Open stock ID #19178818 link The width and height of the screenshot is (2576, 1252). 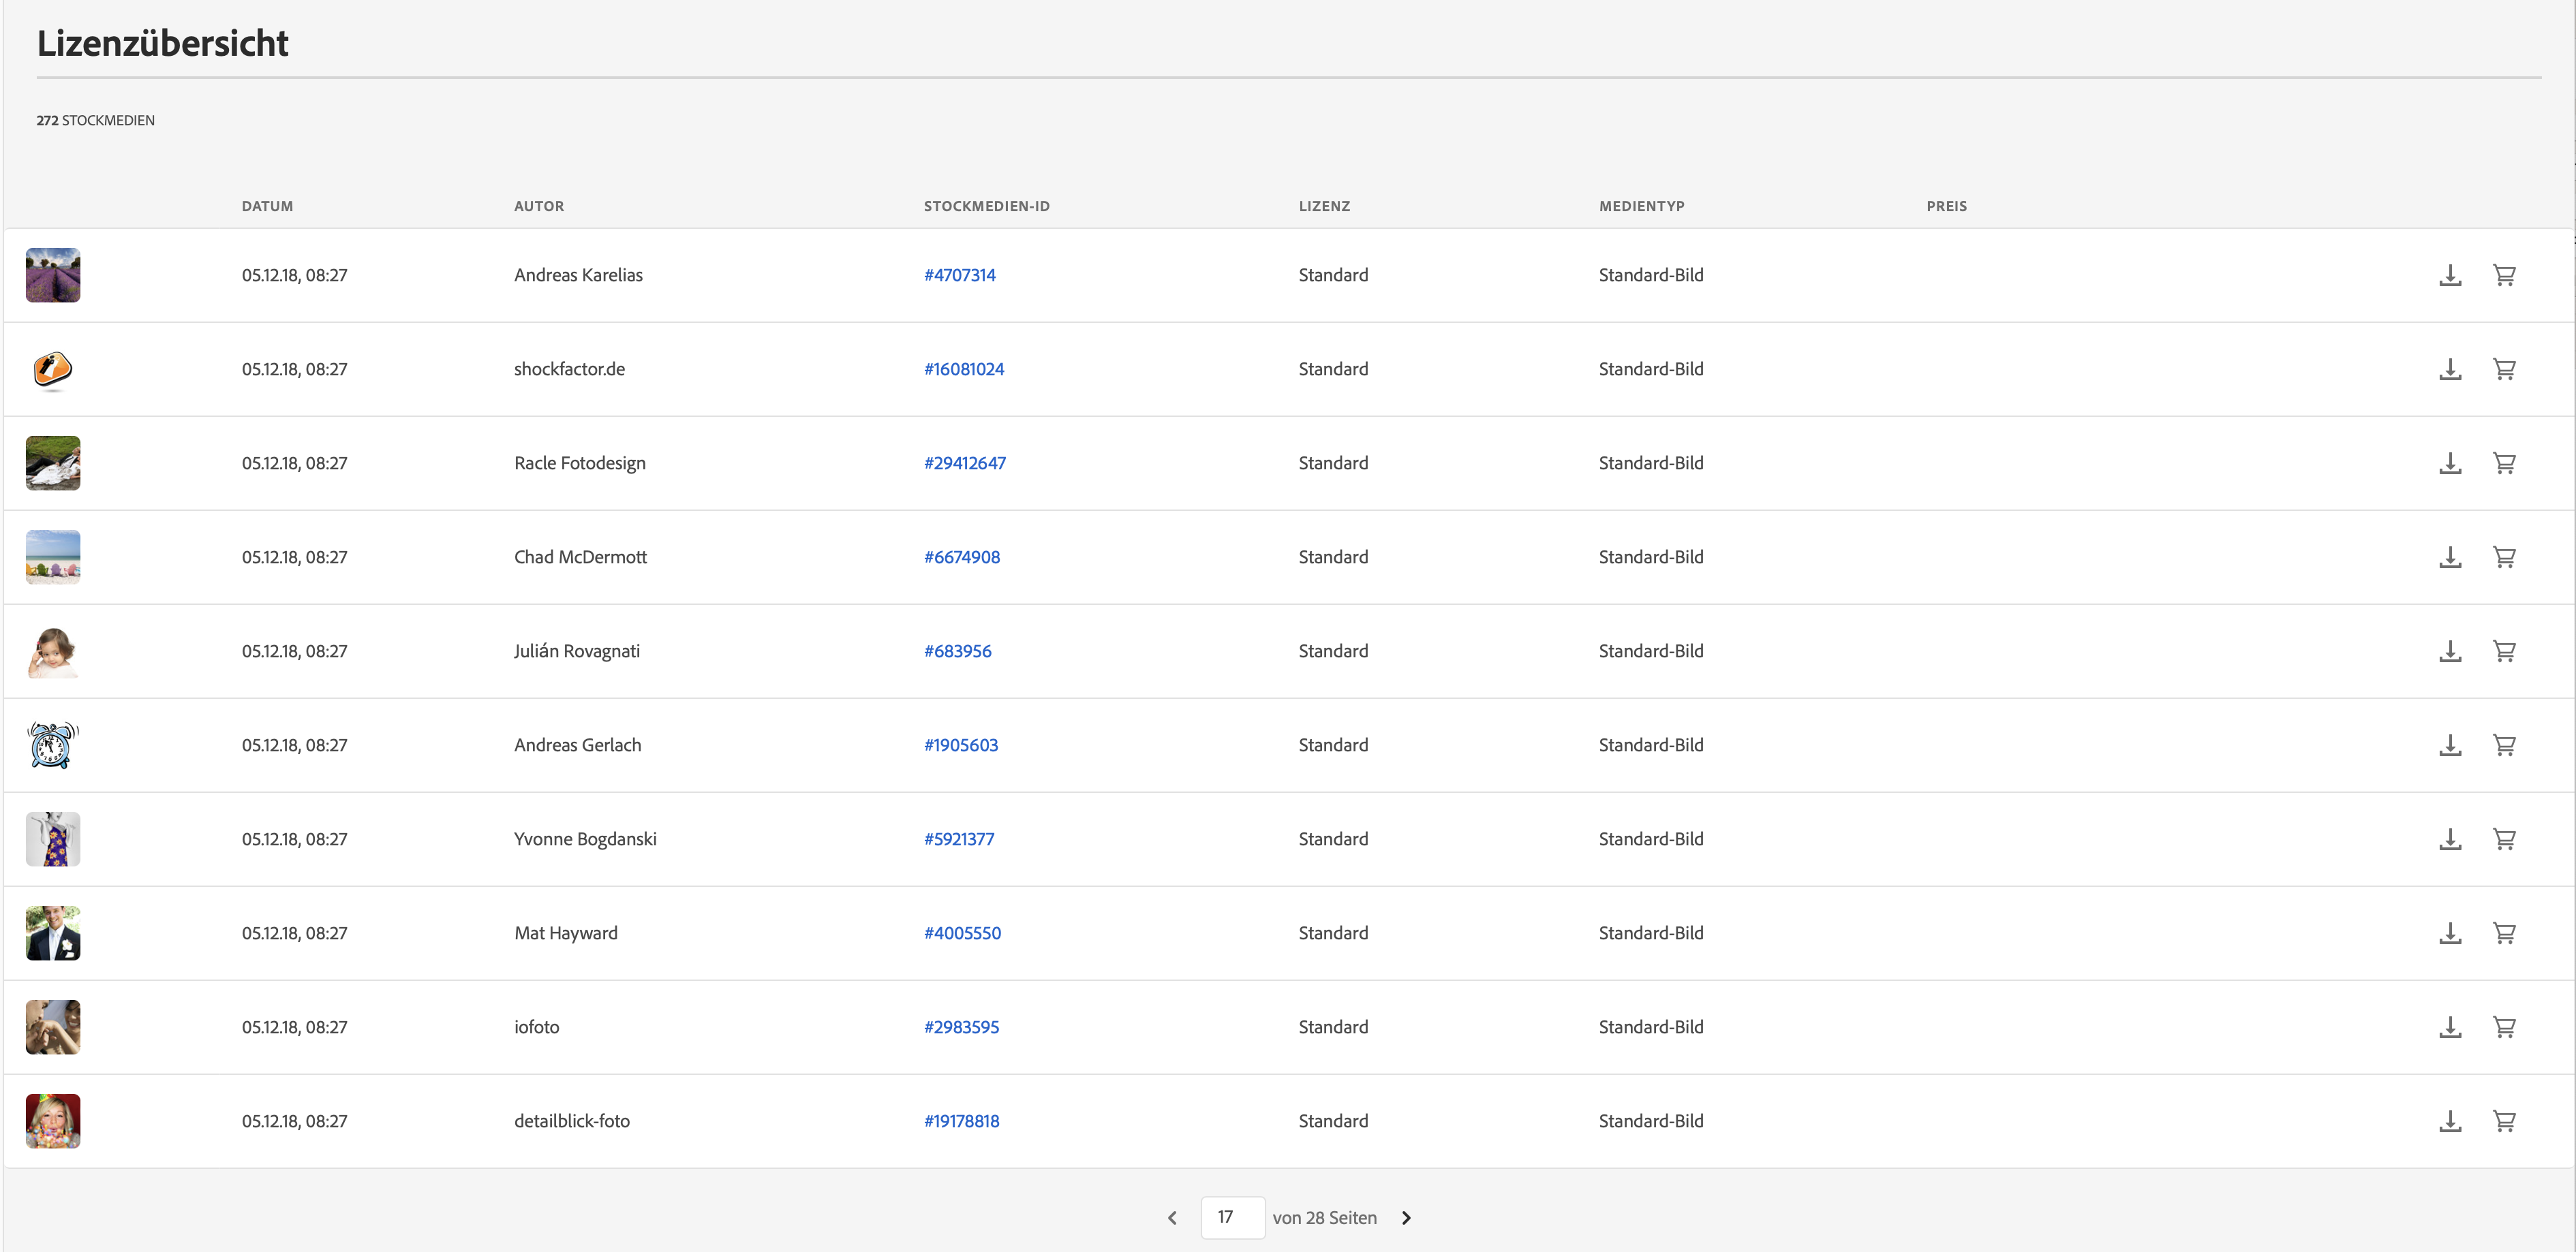tap(961, 1120)
